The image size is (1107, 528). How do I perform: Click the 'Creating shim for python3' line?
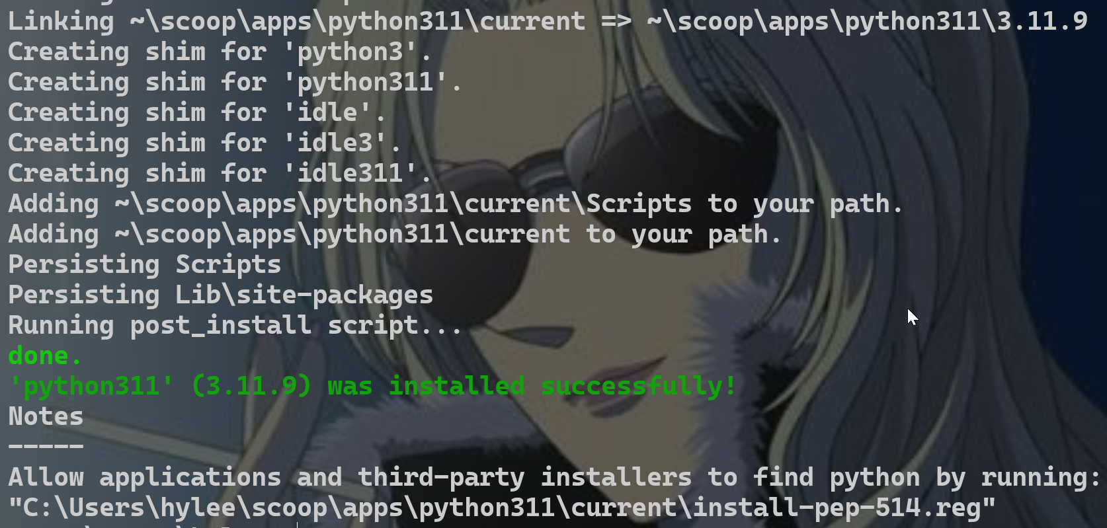[220, 52]
